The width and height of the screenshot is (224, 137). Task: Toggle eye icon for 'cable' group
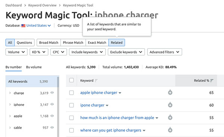(52, 127)
